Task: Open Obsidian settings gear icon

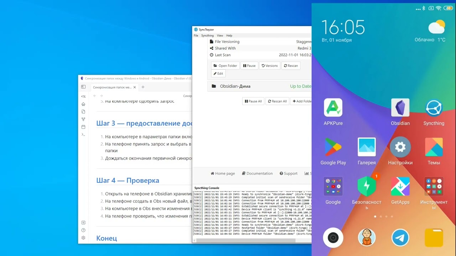Action: coord(83,238)
